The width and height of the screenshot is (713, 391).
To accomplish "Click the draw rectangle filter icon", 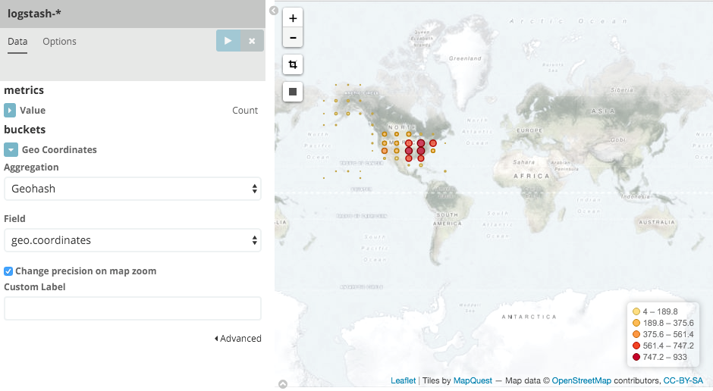I will [293, 92].
